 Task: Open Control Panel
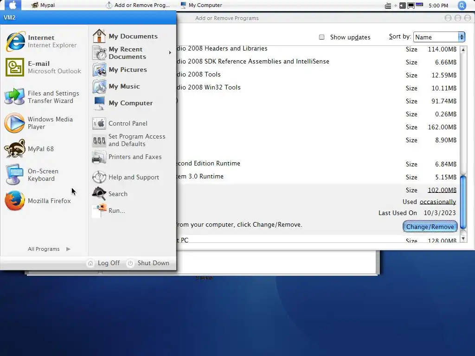[120, 123]
